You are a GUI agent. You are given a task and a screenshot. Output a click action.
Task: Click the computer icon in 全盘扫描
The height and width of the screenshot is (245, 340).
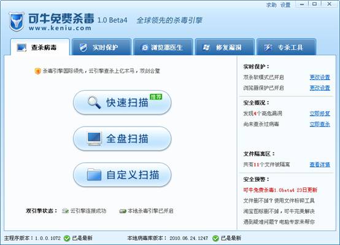tap(95, 138)
